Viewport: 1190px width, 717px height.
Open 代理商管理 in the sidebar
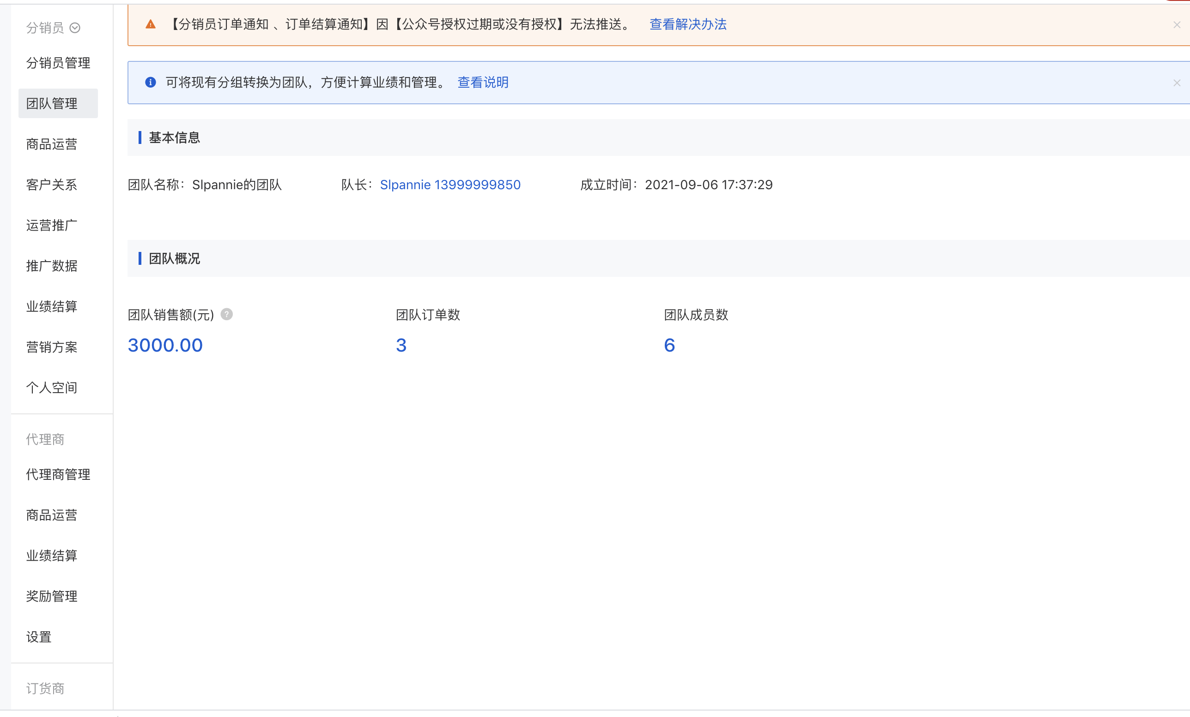tap(58, 474)
